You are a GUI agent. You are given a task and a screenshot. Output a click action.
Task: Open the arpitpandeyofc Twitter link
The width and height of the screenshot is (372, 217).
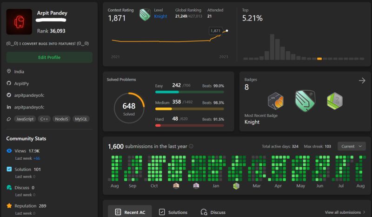pos(29,95)
